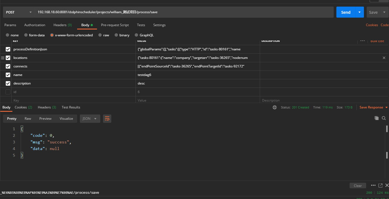
Task: Open the Code link at top right
Action: 385,25
